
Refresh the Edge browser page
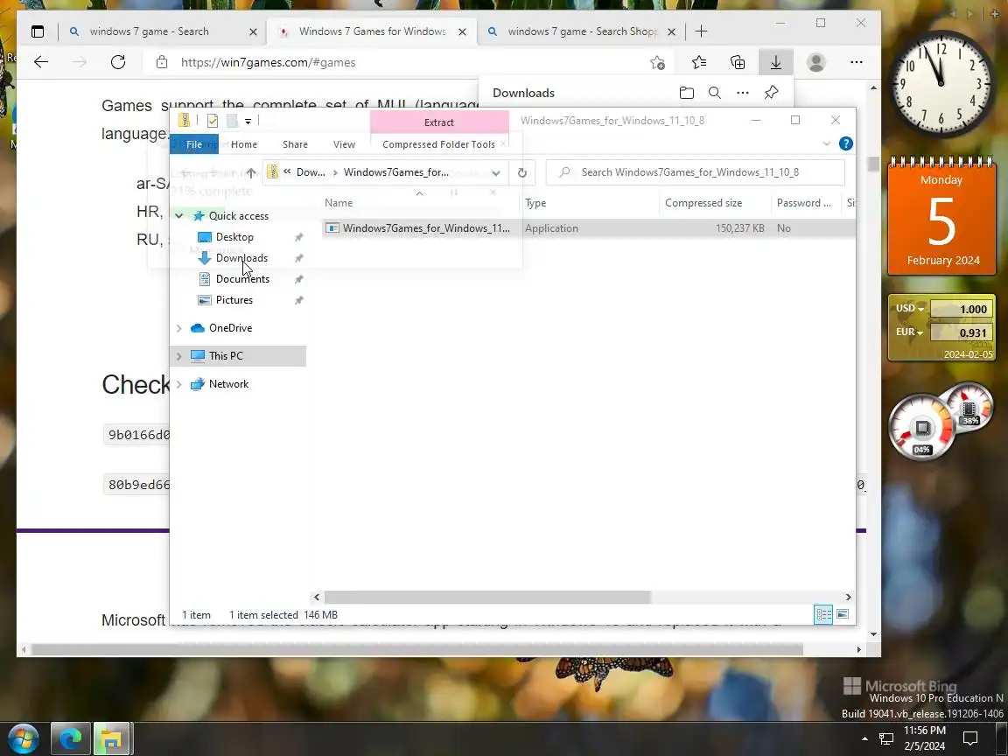(118, 62)
